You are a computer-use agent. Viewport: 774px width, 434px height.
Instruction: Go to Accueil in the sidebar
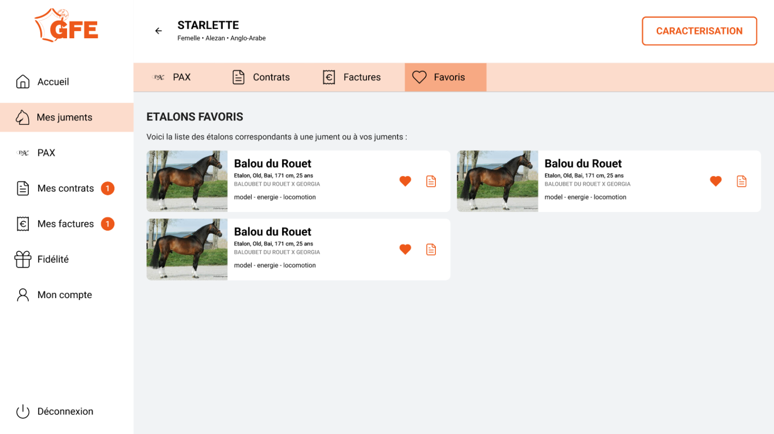pyautogui.click(x=53, y=82)
